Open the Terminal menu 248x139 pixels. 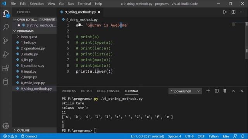(84, 3)
